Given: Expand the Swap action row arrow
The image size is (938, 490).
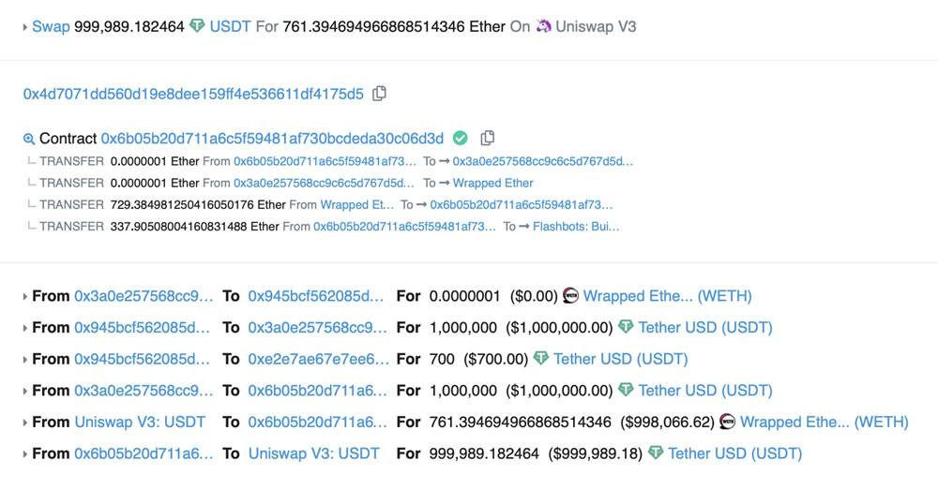Looking at the screenshot, I should [x=24, y=27].
